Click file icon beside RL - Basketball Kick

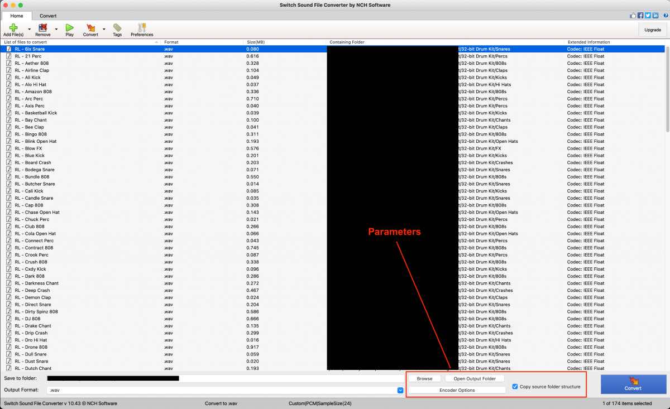8,113
